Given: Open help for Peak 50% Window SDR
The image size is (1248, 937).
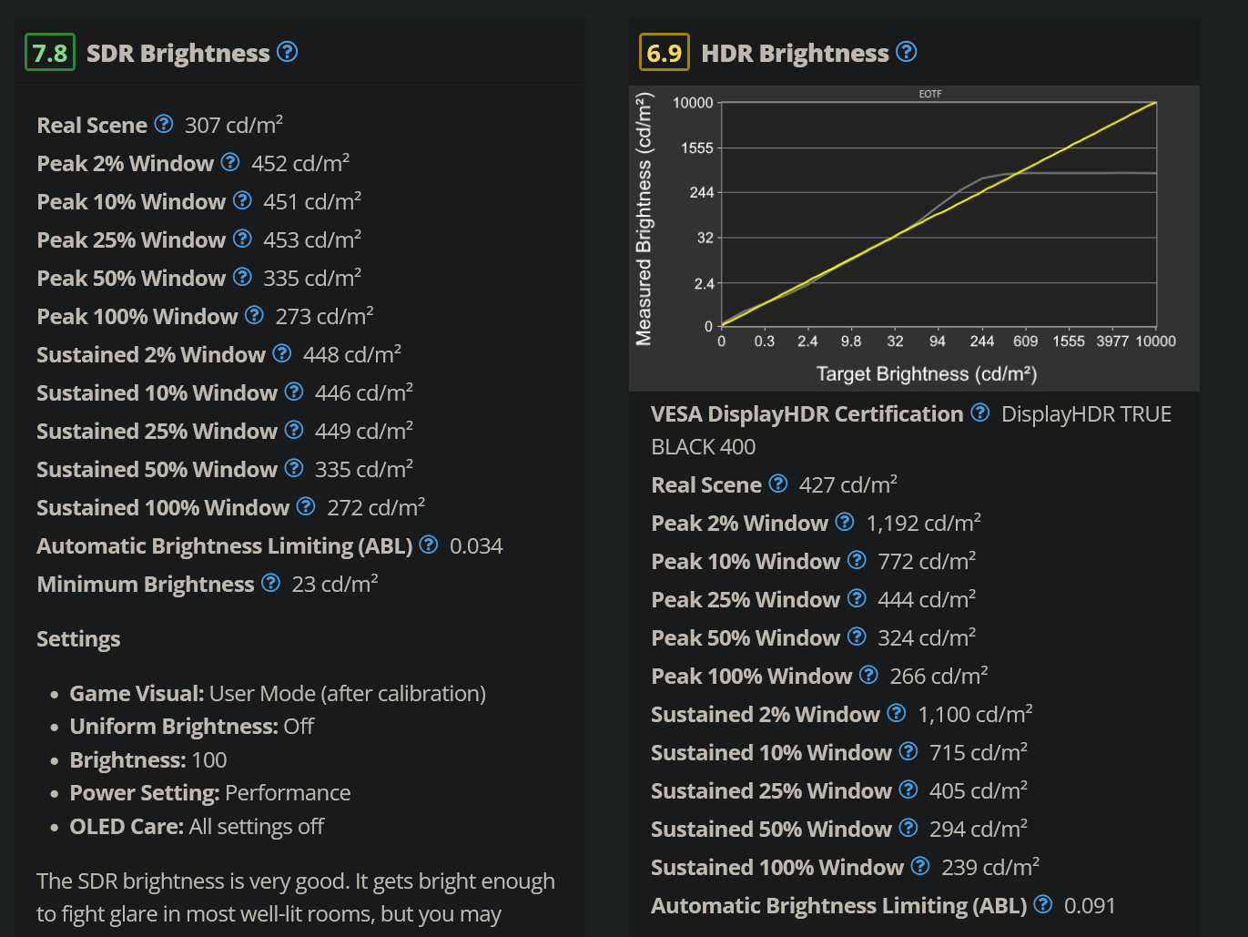Looking at the screenshot, I should coord(242,276).
